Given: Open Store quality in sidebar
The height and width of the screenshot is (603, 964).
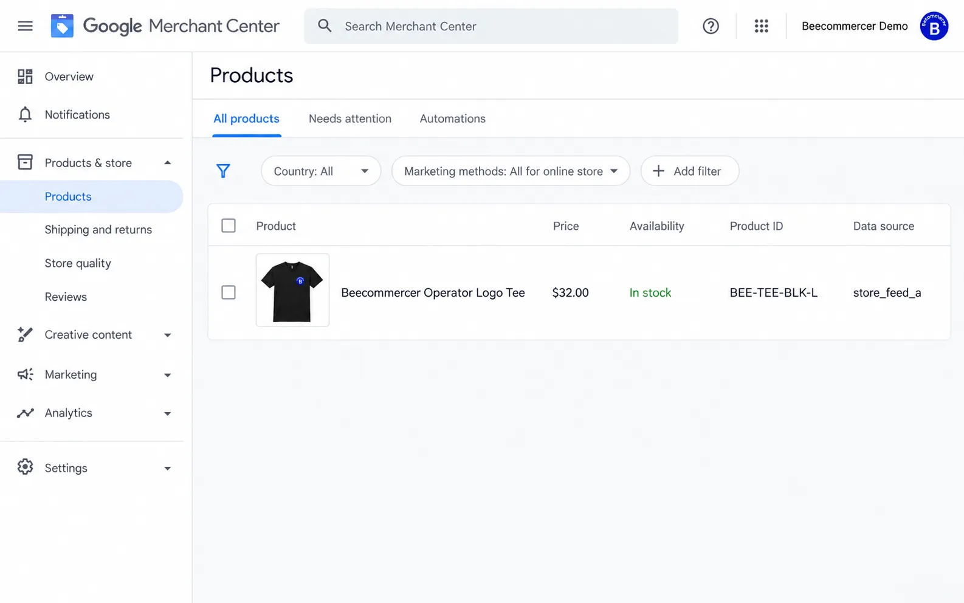Looking at the screenshot, I should tap(78, 263).
